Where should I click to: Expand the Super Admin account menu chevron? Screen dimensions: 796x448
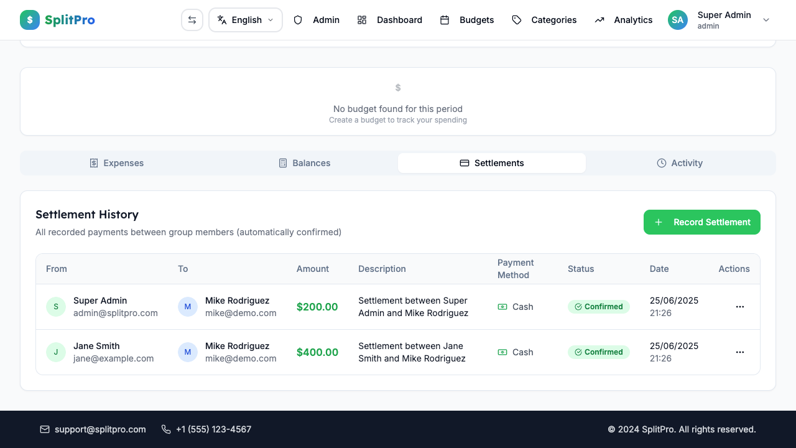coord(766,20)
